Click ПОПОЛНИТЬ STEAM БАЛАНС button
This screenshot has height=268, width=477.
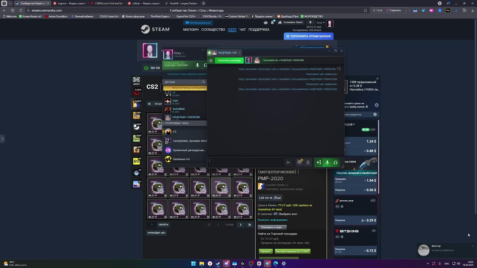coord(309,36)
